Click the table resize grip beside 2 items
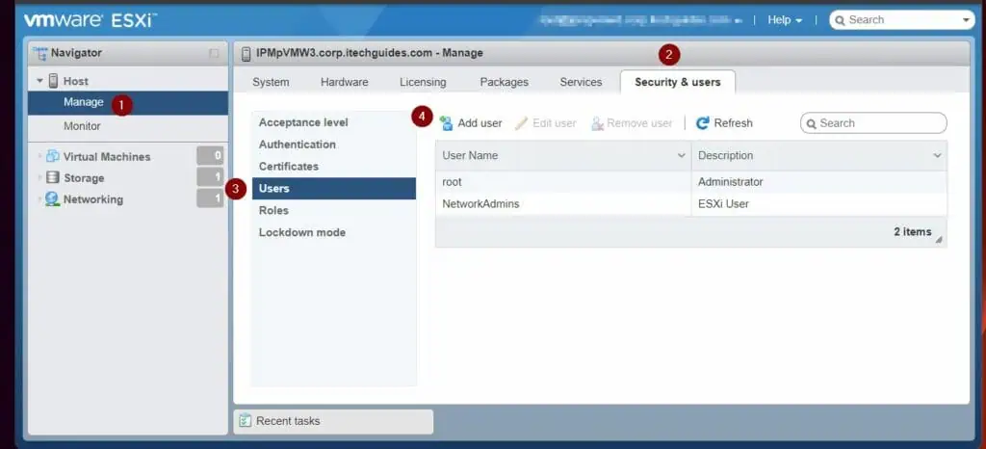Viewport: 986px width, 449px height. 939,240
